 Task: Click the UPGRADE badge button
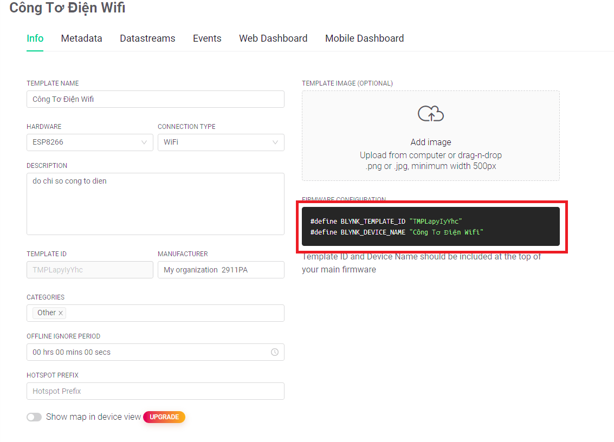tap(164, 417)
